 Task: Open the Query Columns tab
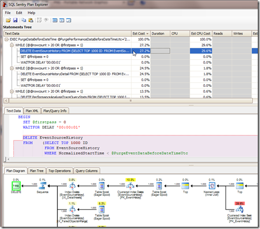click(x=86, y=171)
